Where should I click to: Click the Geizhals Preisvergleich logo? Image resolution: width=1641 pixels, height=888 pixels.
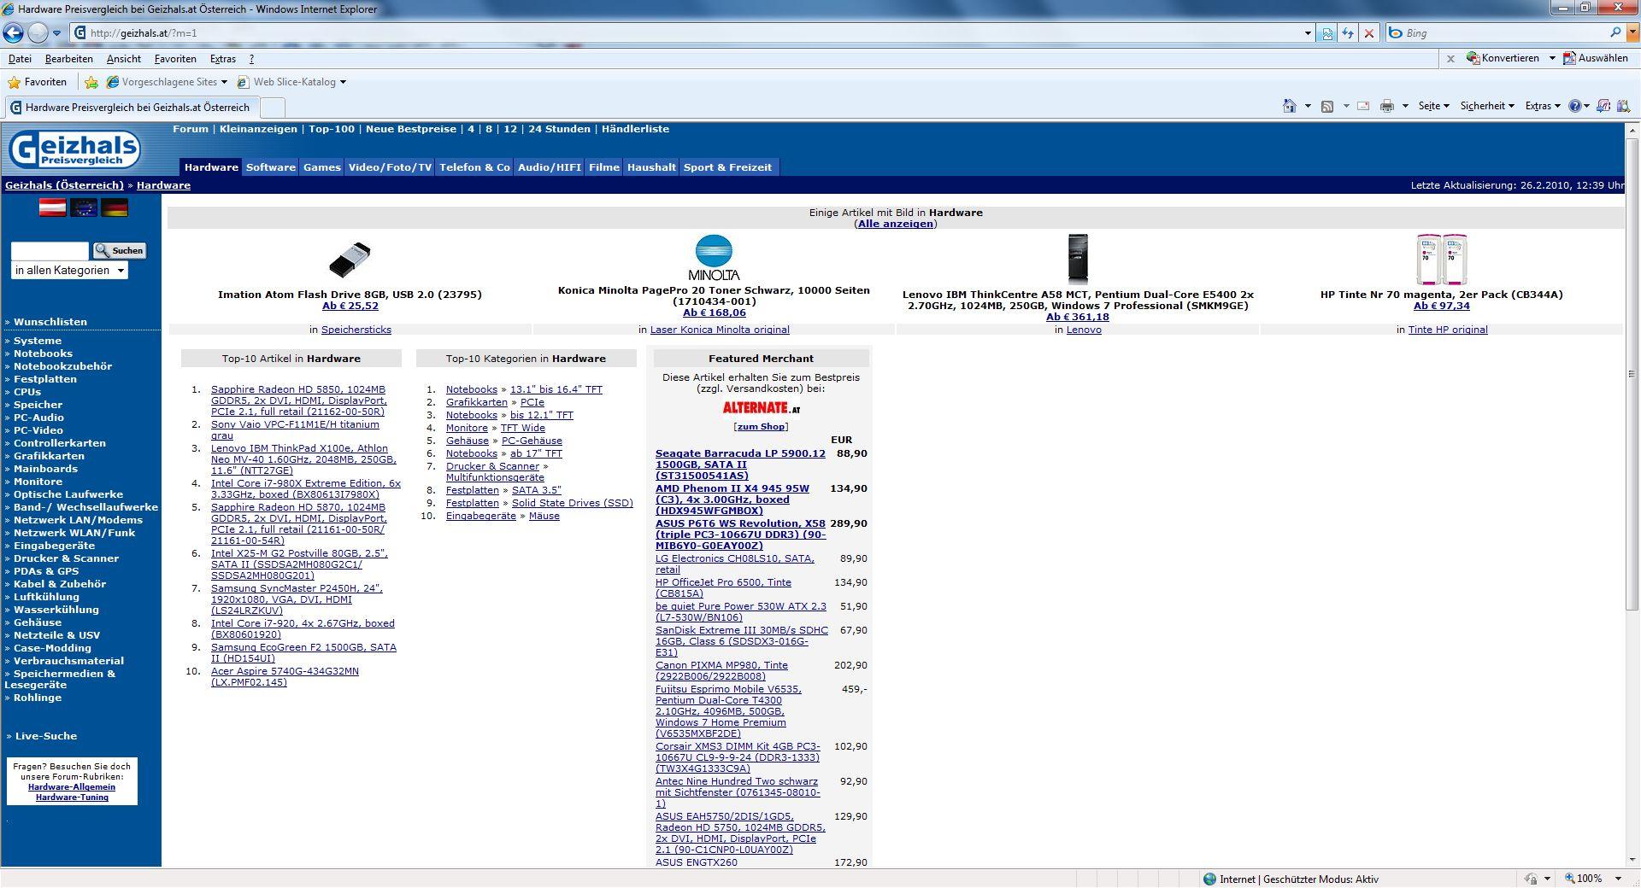click(x=74, y=150)
